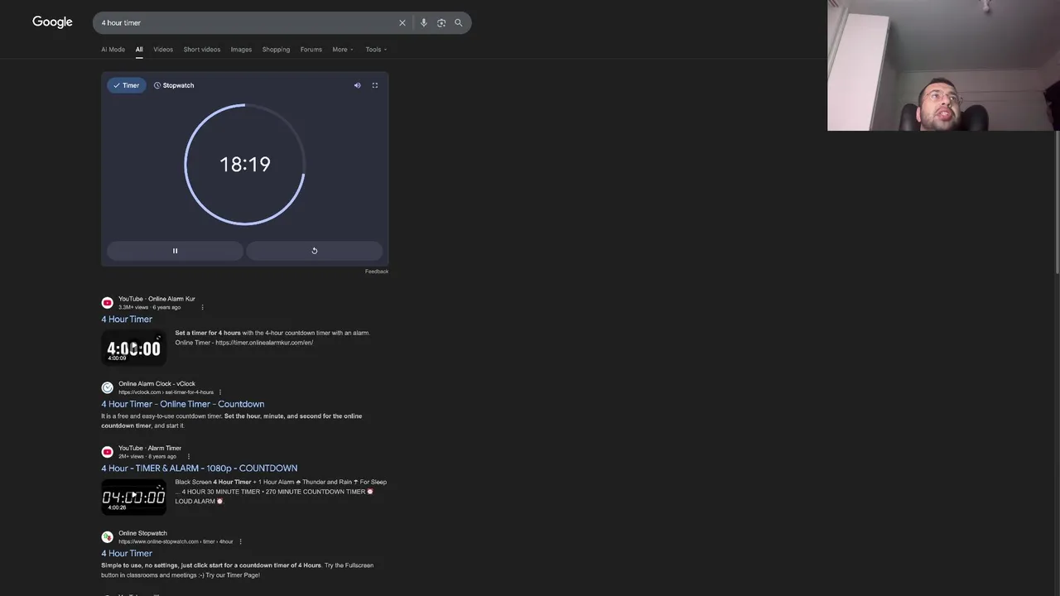Switch to Videos results

click(x=163, y=50)
